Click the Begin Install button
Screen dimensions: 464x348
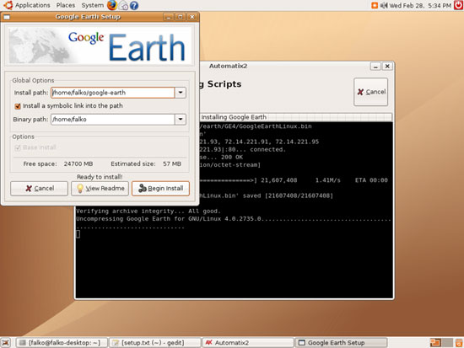click(160, 189)
